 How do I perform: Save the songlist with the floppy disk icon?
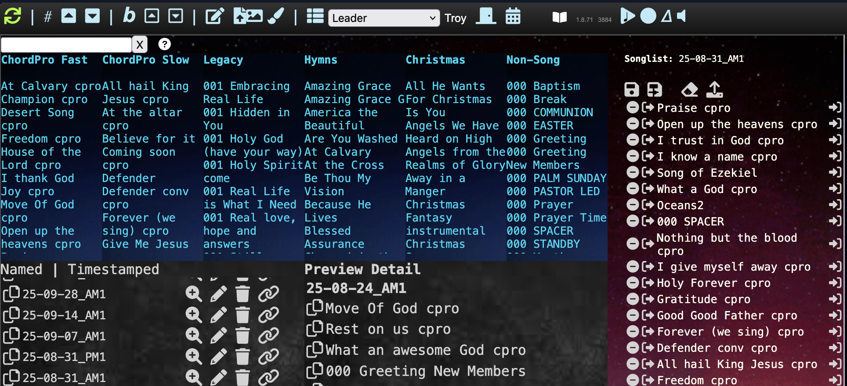click(632, 89)
